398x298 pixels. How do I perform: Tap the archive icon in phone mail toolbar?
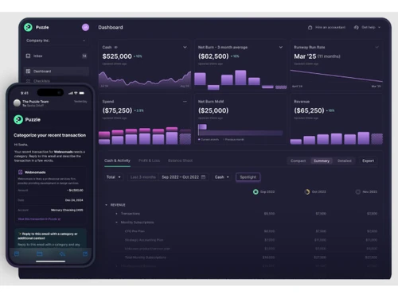[17, 253]
